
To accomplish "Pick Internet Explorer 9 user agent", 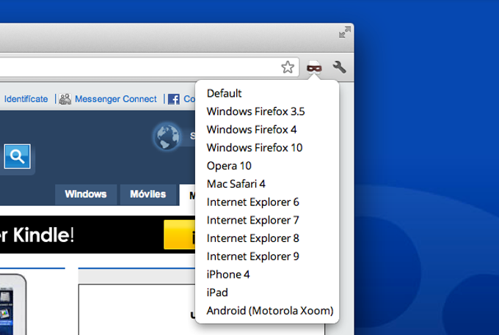I will click(x=252, y=257).
